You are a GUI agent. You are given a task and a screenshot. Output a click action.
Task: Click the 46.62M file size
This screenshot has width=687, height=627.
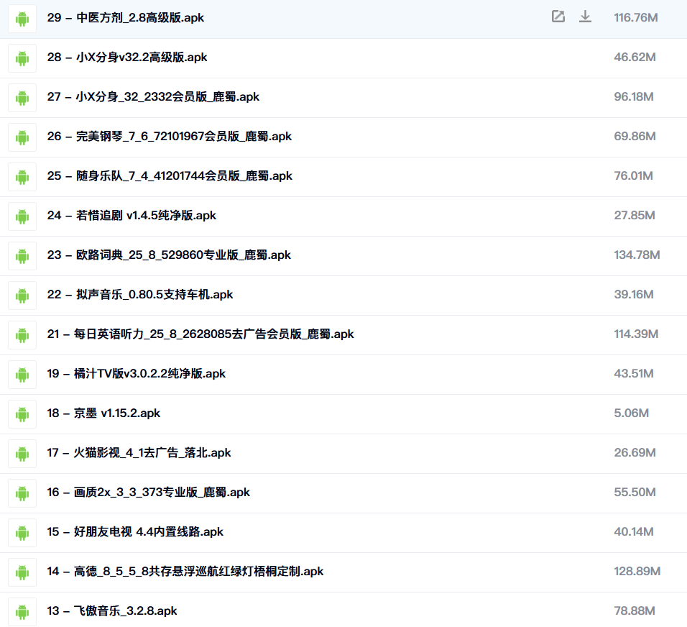(635, 57)
